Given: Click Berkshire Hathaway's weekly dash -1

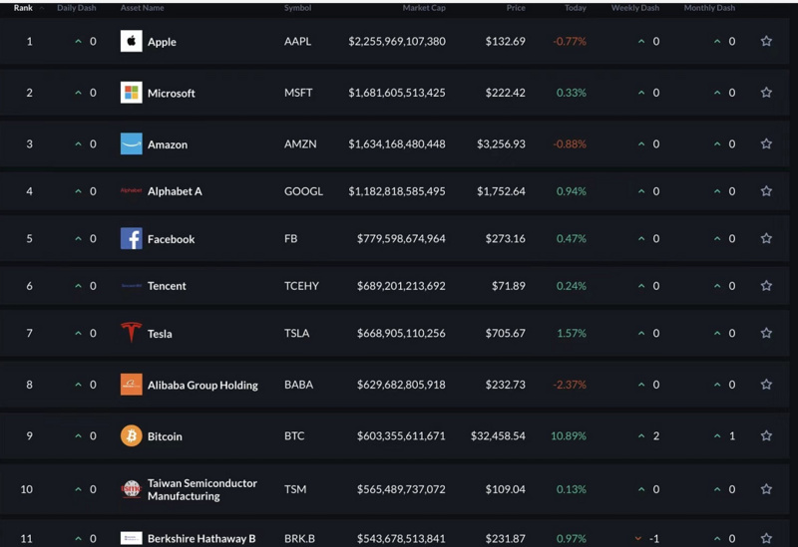Looking at the screenshot, I should [x=654, y=538].
